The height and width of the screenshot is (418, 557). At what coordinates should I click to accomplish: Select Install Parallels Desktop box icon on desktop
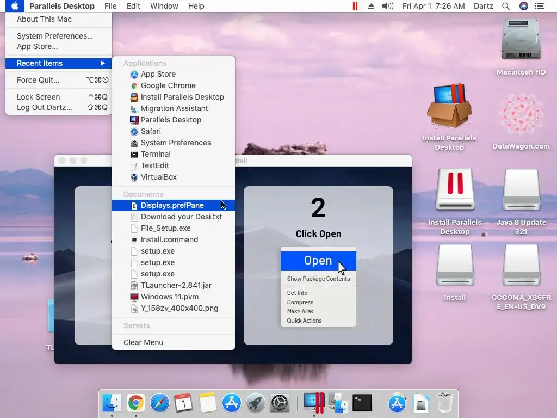click(449, 106)
